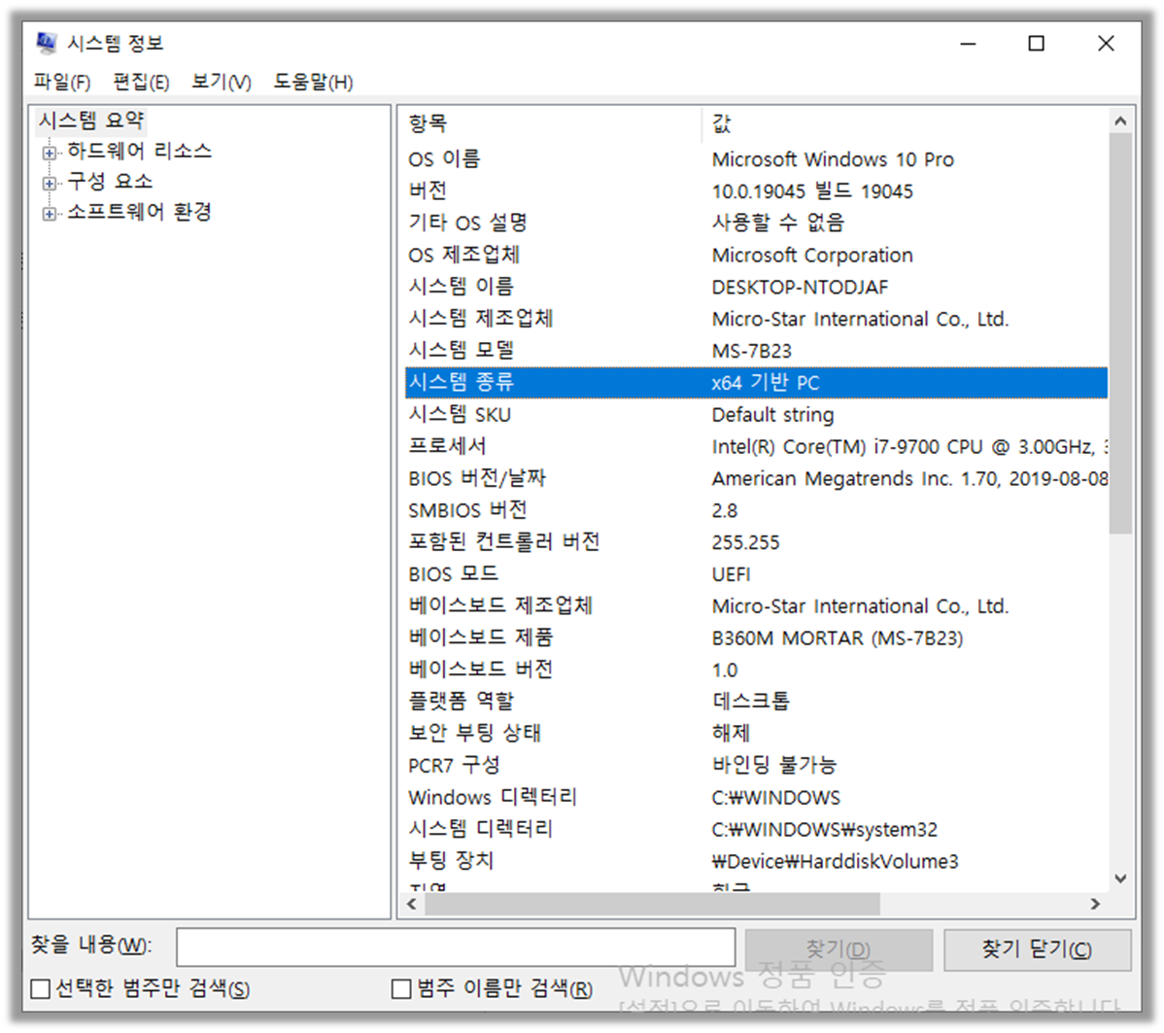Select the BIOS 모드 row
This screenshot has width=1164, height=1033.
(757, 574)
